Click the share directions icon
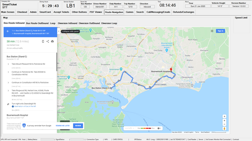Image resolution: width=252 pixels, height=141 pixels. tap(48, 41)
